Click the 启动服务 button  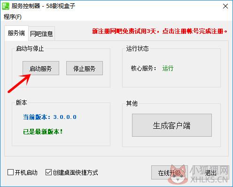(x=41, y=68)
